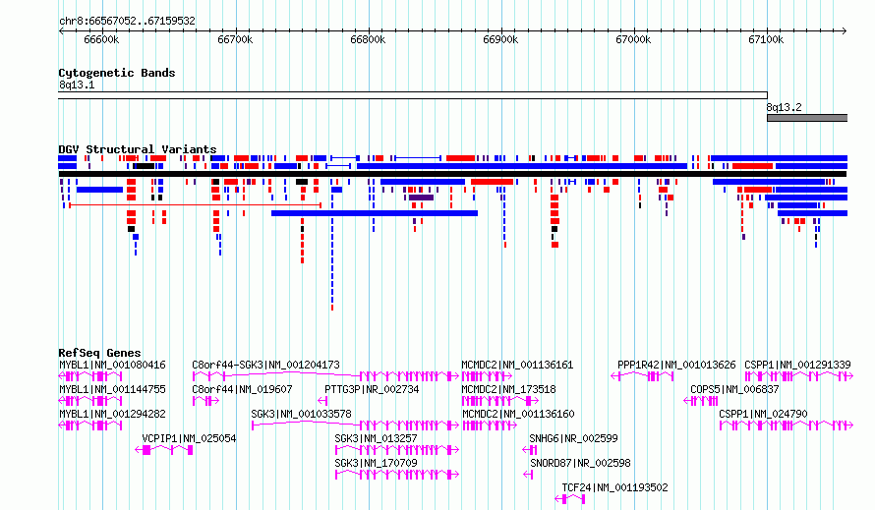Viewport: 875px width, 510px height.
Task: Select the long thin red variant line
Action: tap(195, 205)
